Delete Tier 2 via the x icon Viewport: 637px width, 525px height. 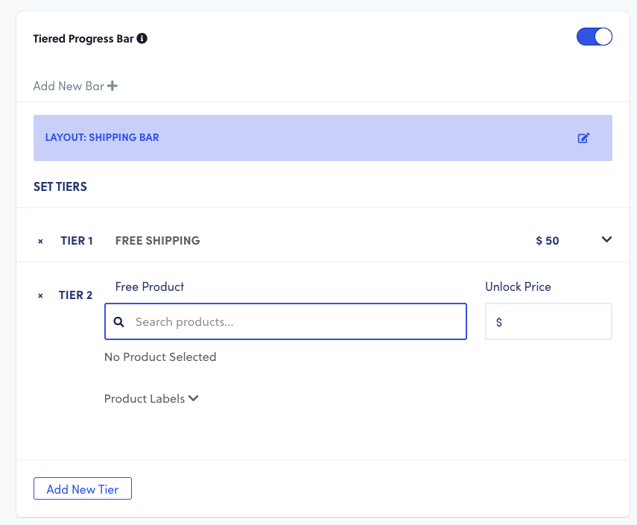(x=40, y=295)
